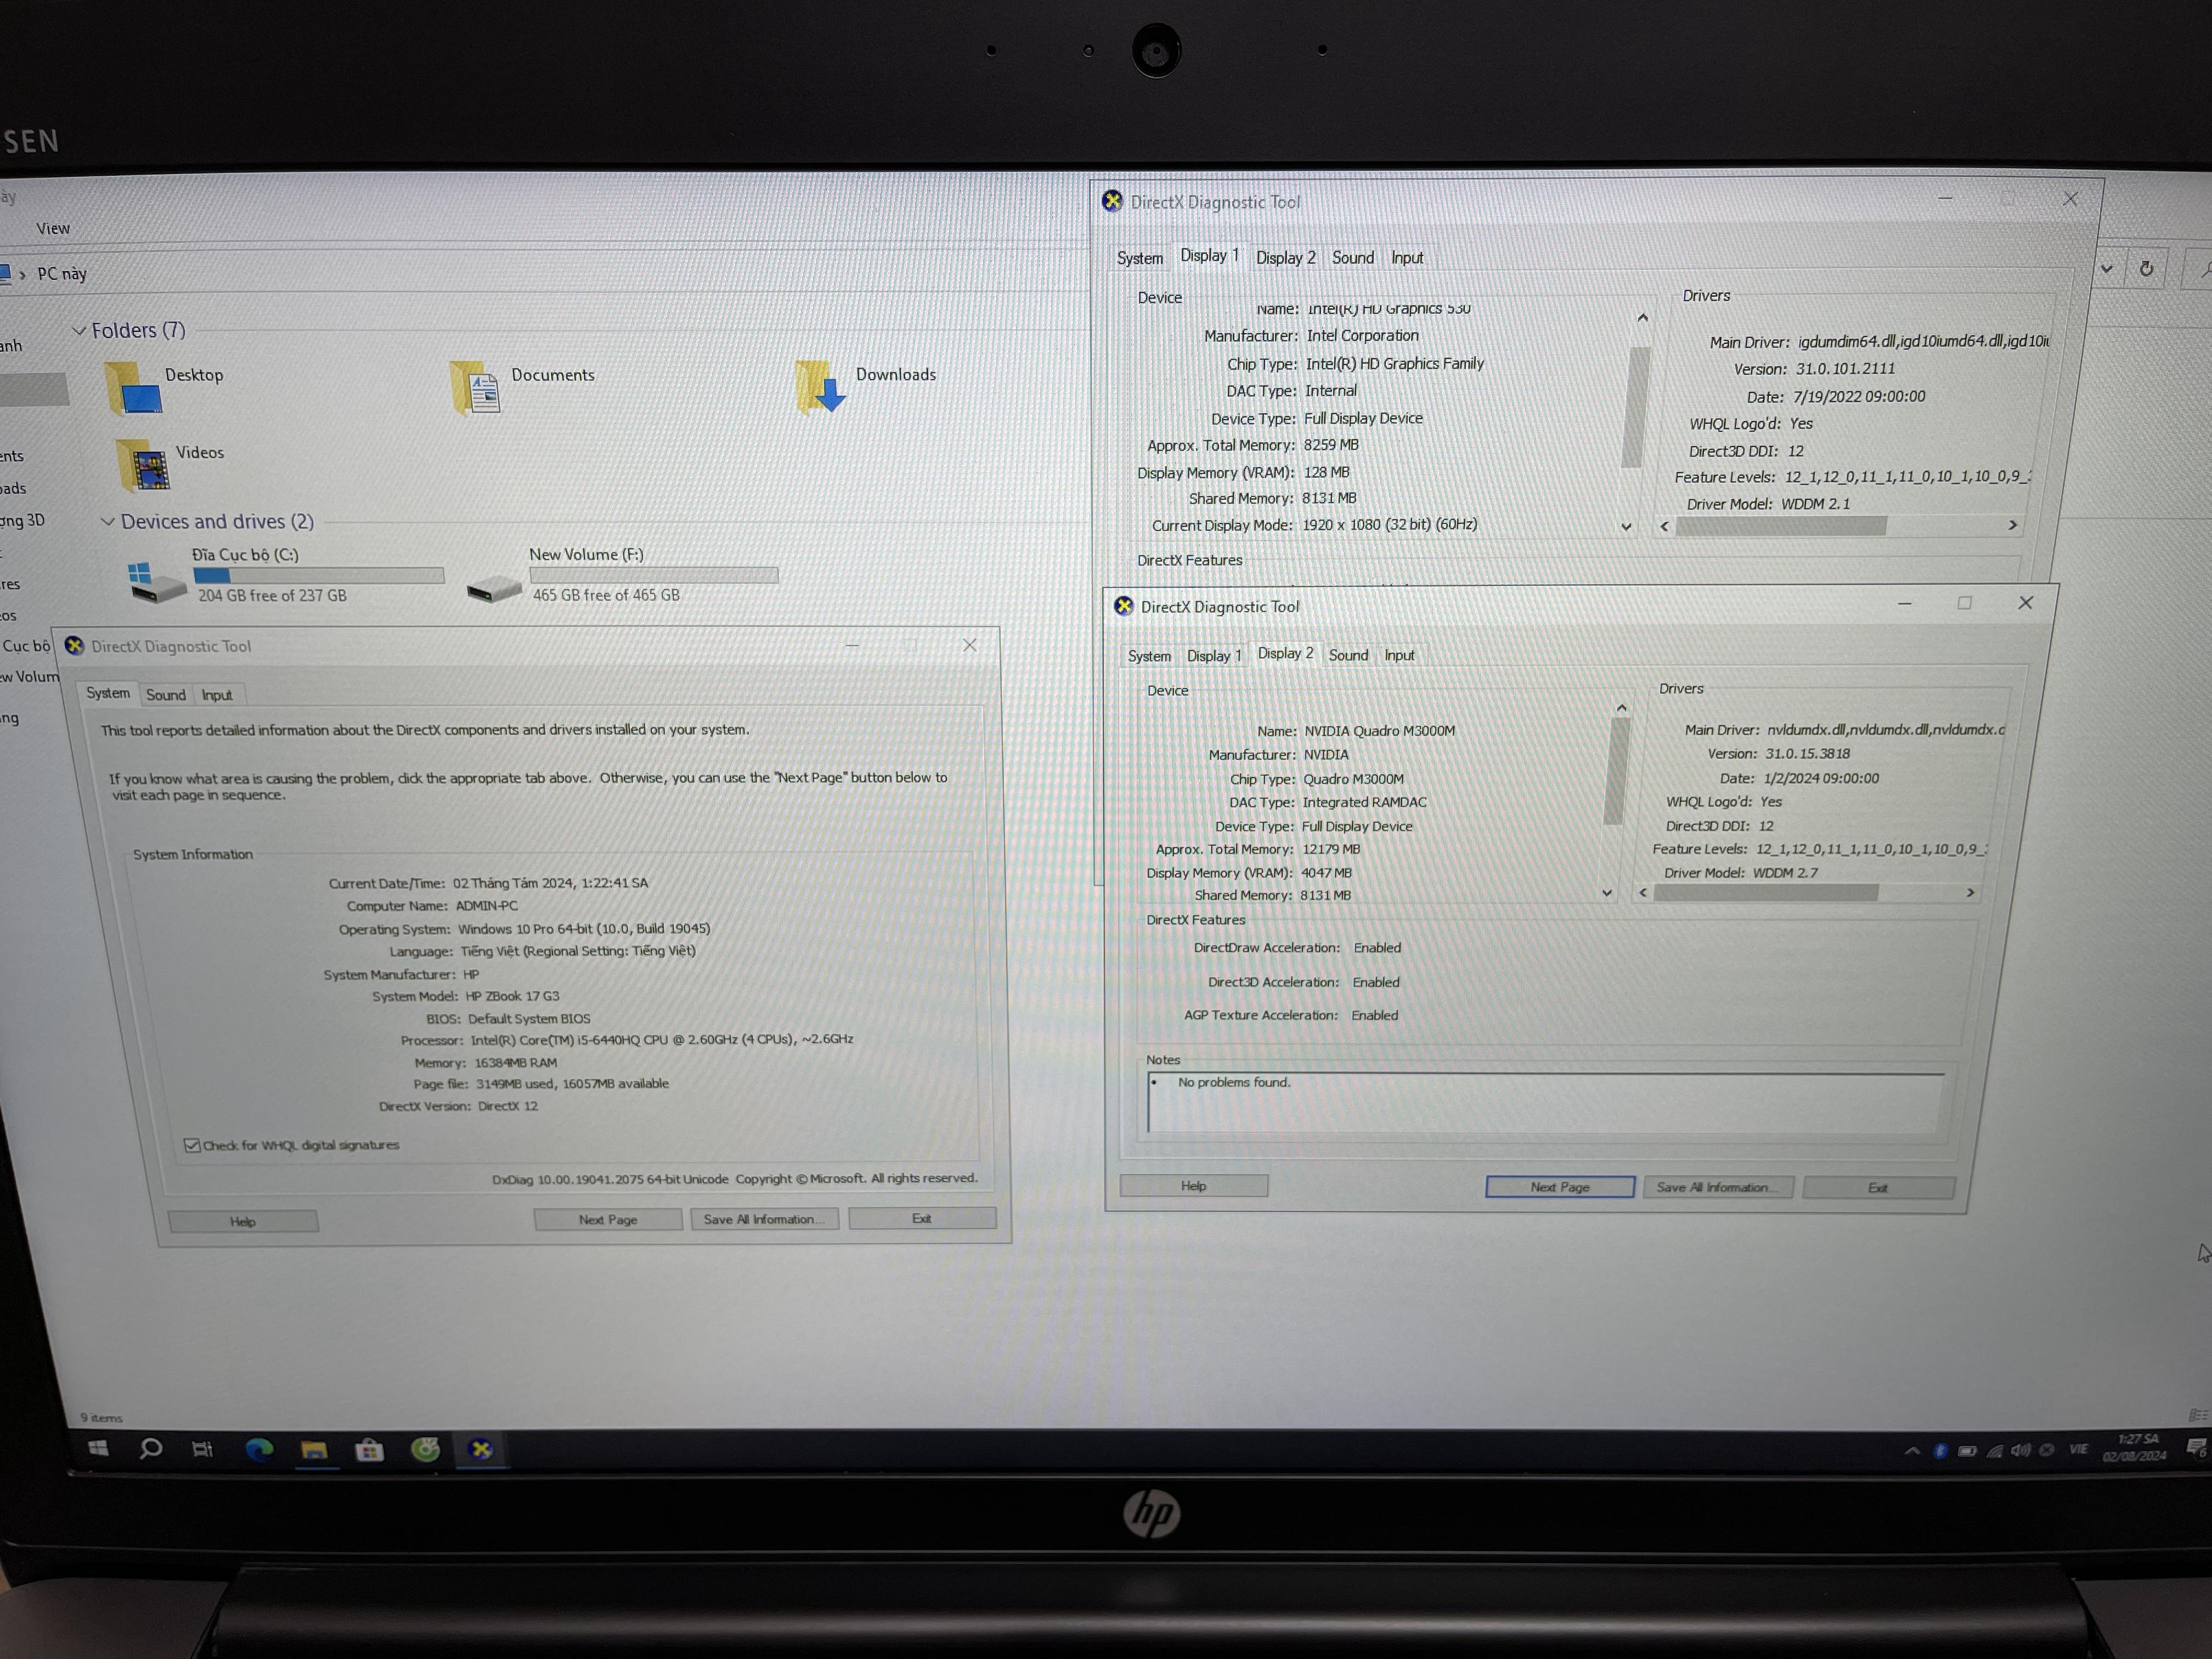Click Help in the NVIDIA DxDiag window

point(1193,1186)
